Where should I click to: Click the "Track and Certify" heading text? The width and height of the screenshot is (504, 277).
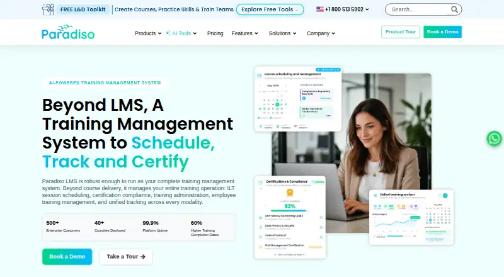coord(115,162)
